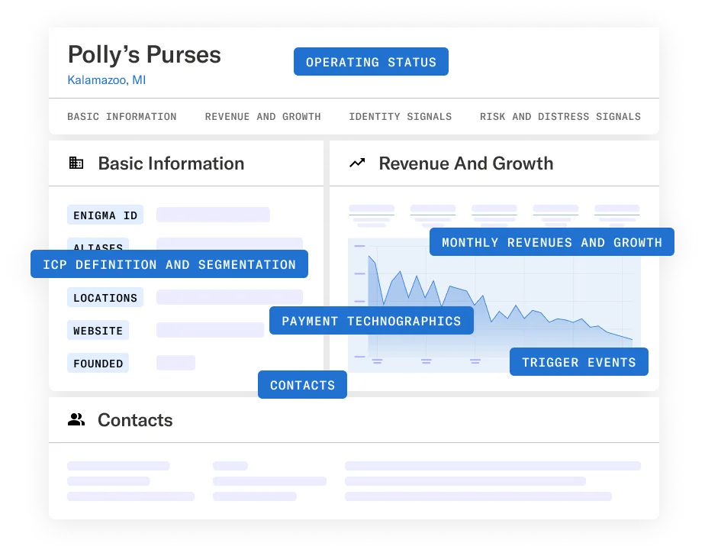This screenshot has width=705, height=553.
Task: Click the Monthly Revenues And Growth label
Action: (552, 242)
